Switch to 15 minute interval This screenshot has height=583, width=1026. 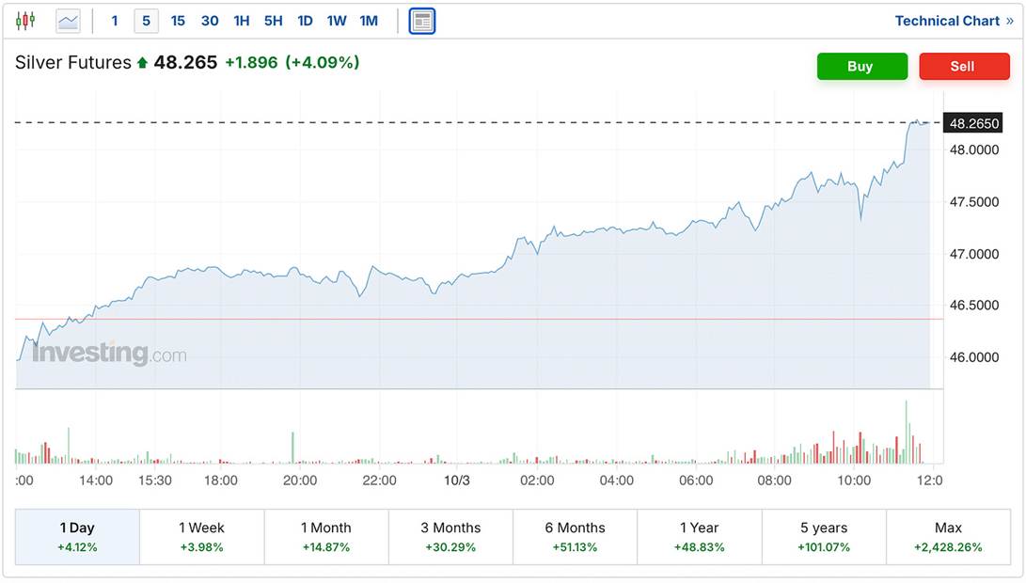[178, 21]
